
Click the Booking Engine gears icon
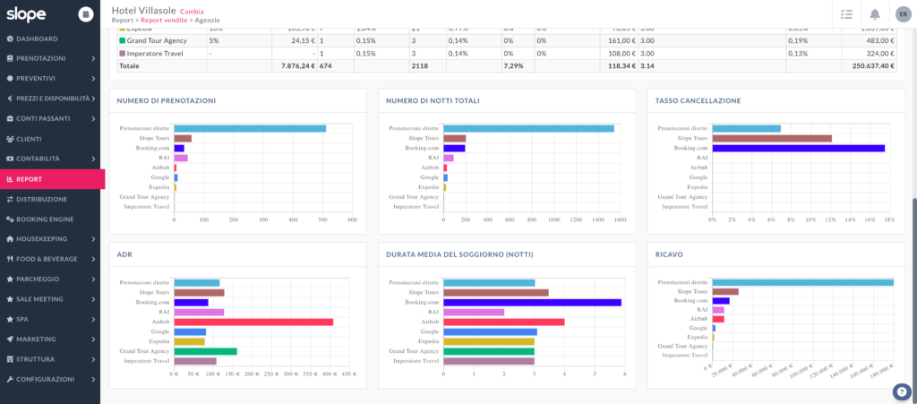pyautogui.click(x=10, y=219)
